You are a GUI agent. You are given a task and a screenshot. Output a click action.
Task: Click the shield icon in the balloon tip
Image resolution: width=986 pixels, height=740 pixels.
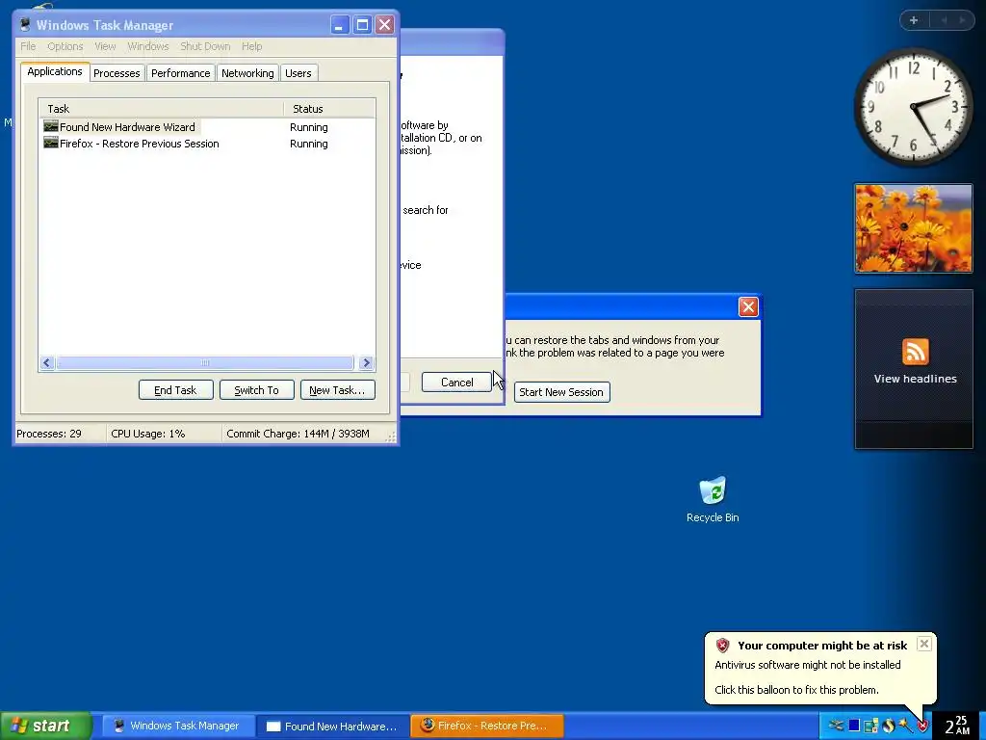click(722, 645)
